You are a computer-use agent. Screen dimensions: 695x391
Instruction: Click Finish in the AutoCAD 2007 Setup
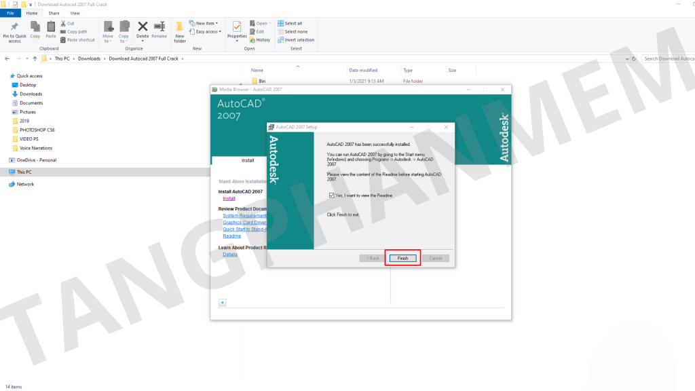point(402,258)
